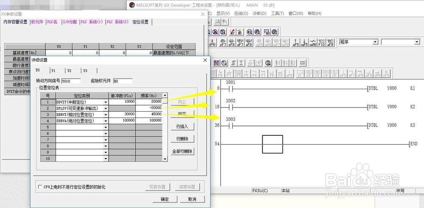Open positioning type dropdown for row 6

click(106, 134)
